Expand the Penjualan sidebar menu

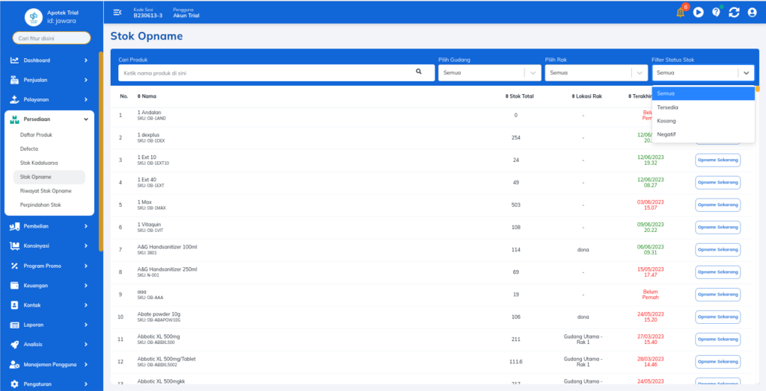point(49,80)
